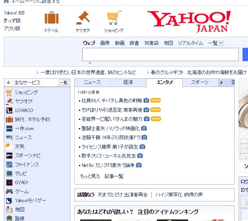Select the ウェブ search tab

pos(89,43)
